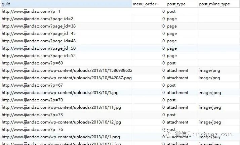Screen dimensions: 240x145
Task: Select 'image/jpeg' cell in the 1.jpg row
Action: 219,93
